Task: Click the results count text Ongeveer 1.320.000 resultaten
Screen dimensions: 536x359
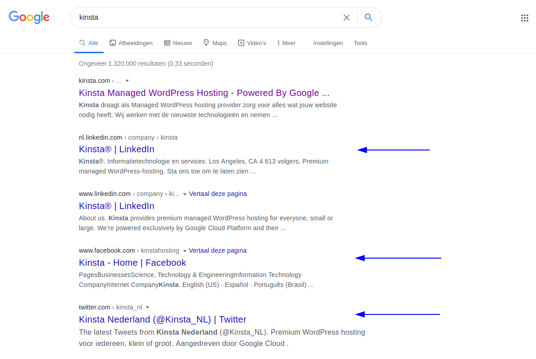Action: click(x=146, y=64)
